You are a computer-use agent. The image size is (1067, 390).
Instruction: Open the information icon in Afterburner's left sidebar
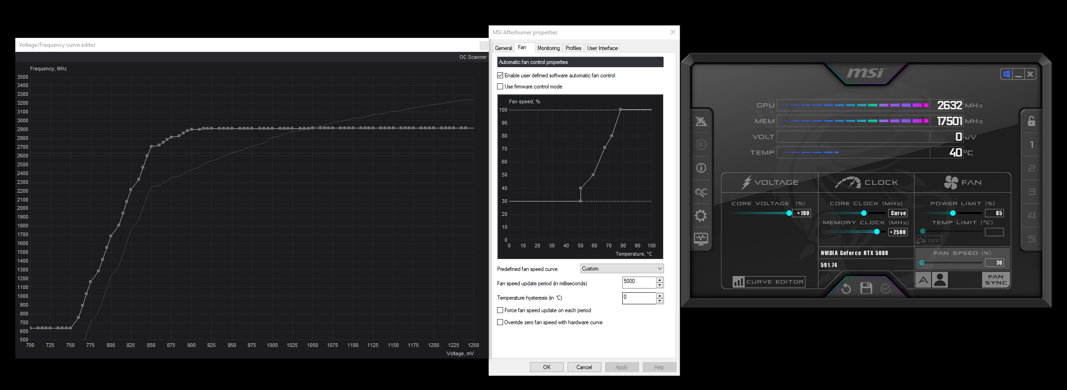(x=701, y=168)
